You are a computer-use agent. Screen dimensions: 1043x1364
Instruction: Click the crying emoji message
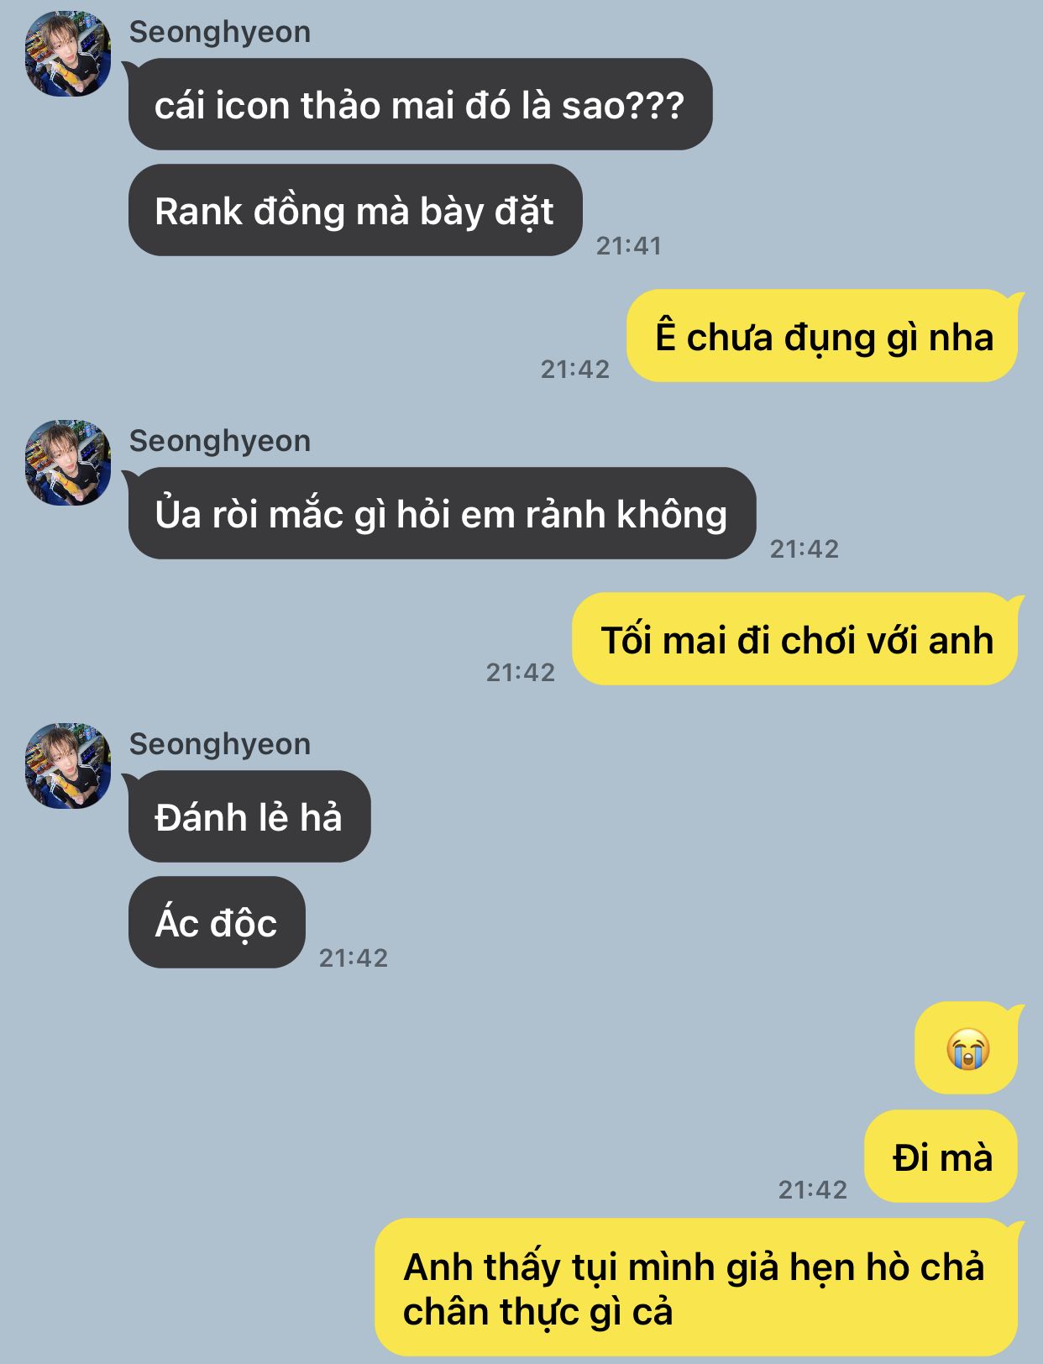pyautogui.click(x=967, y=1048)
